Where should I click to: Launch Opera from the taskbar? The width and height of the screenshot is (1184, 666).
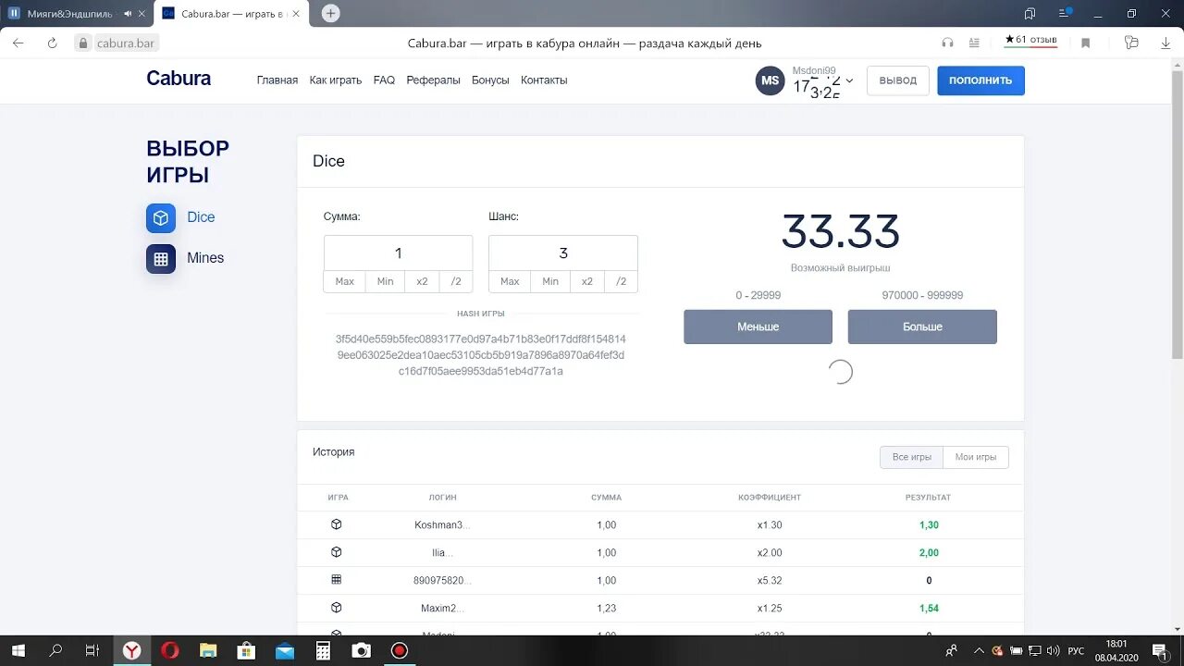pyautogui.click(x=170, y=650)
